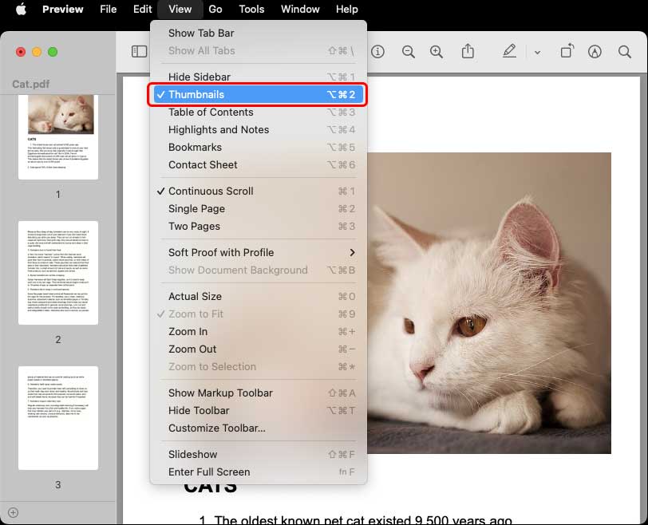Minimize the Preview window
Screen dimensions: 648x525
click(x=37, y=52)
